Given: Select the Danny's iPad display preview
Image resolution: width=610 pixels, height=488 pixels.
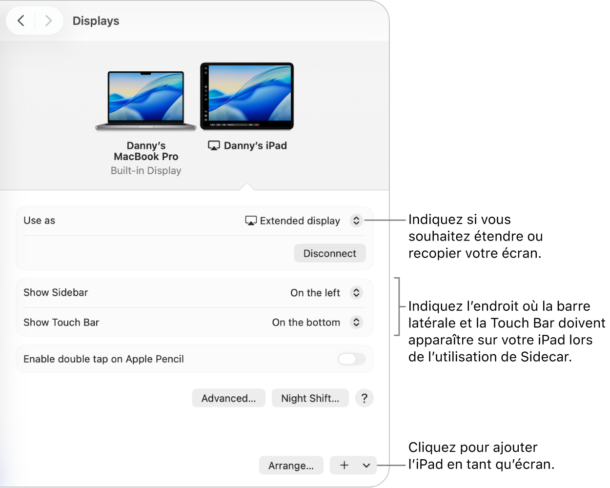Looking at the screenshot, I should coord(246,95).
